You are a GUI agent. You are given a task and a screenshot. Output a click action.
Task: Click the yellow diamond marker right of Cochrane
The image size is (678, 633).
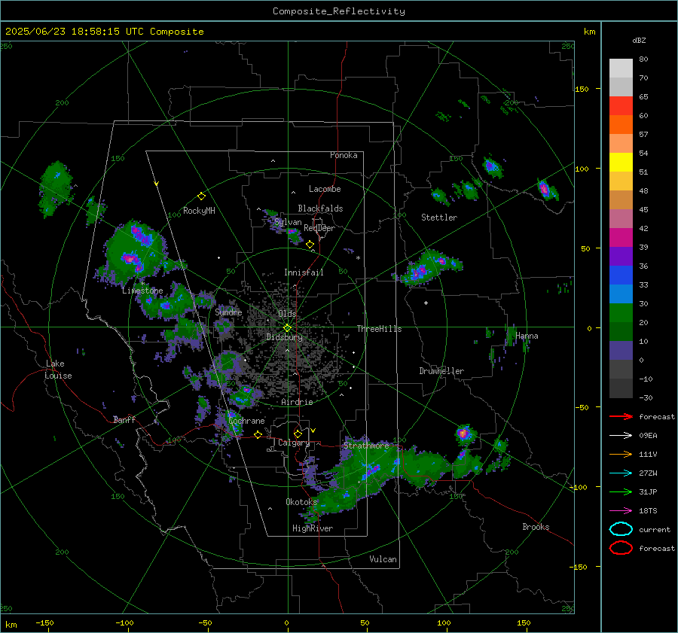click(258, 434)
